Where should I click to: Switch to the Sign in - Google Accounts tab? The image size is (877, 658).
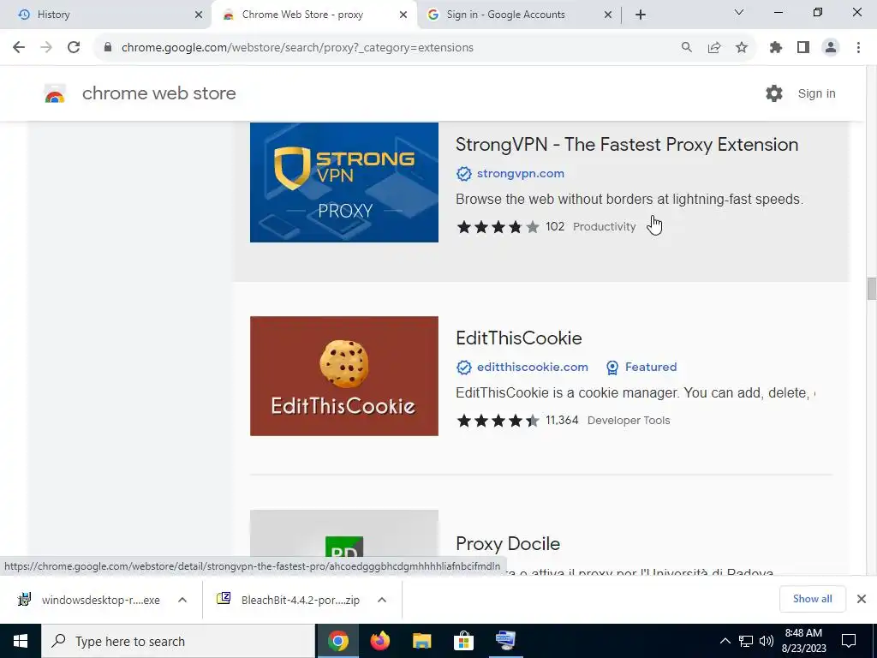click(x=518, y=15)
